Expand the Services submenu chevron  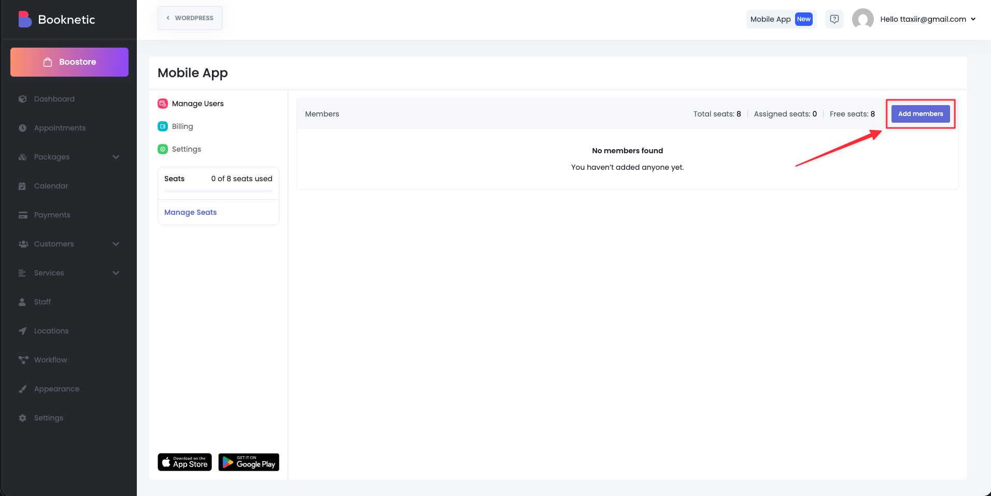pyautogui.click(x=116, y=273)
